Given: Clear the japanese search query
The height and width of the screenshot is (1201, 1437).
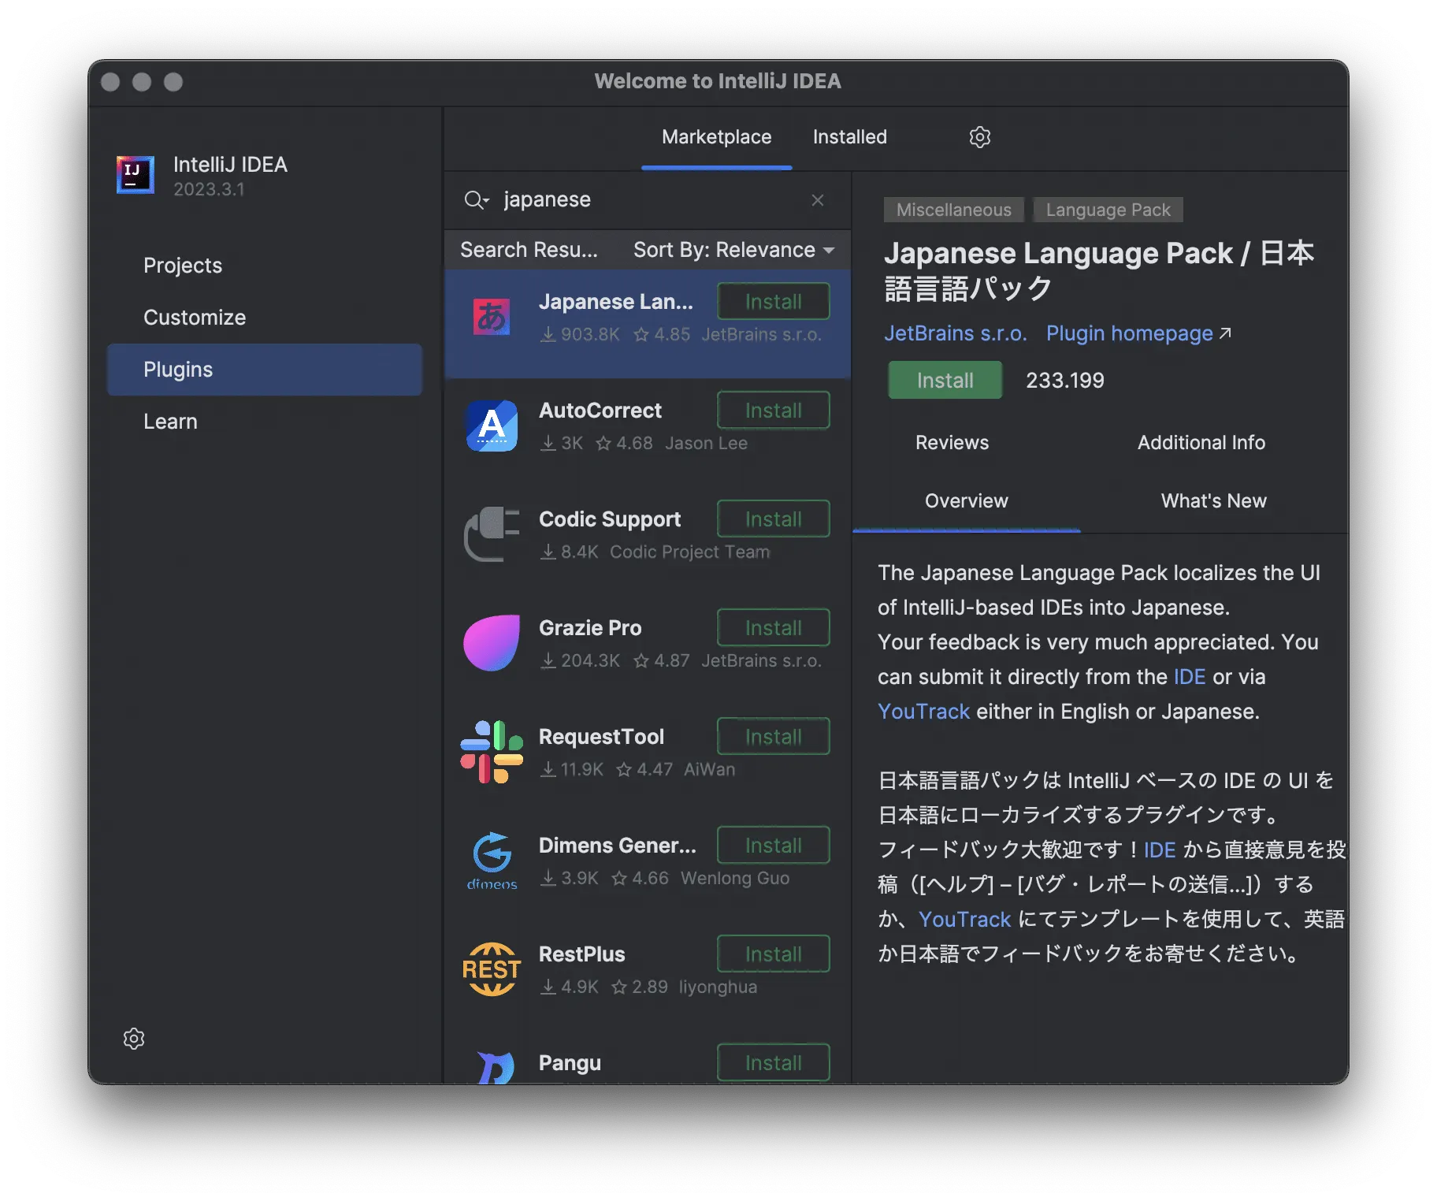Looking at the screenshot, I should pyautogui.click(x=818, y=200).
